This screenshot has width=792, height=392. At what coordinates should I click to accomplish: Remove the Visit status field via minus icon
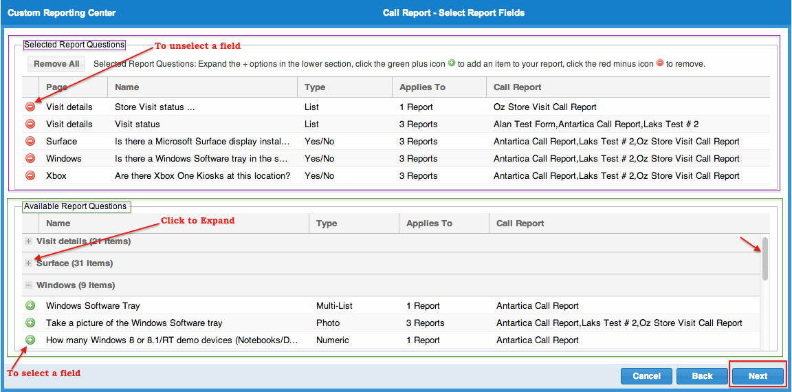click(x=30, y=124)
